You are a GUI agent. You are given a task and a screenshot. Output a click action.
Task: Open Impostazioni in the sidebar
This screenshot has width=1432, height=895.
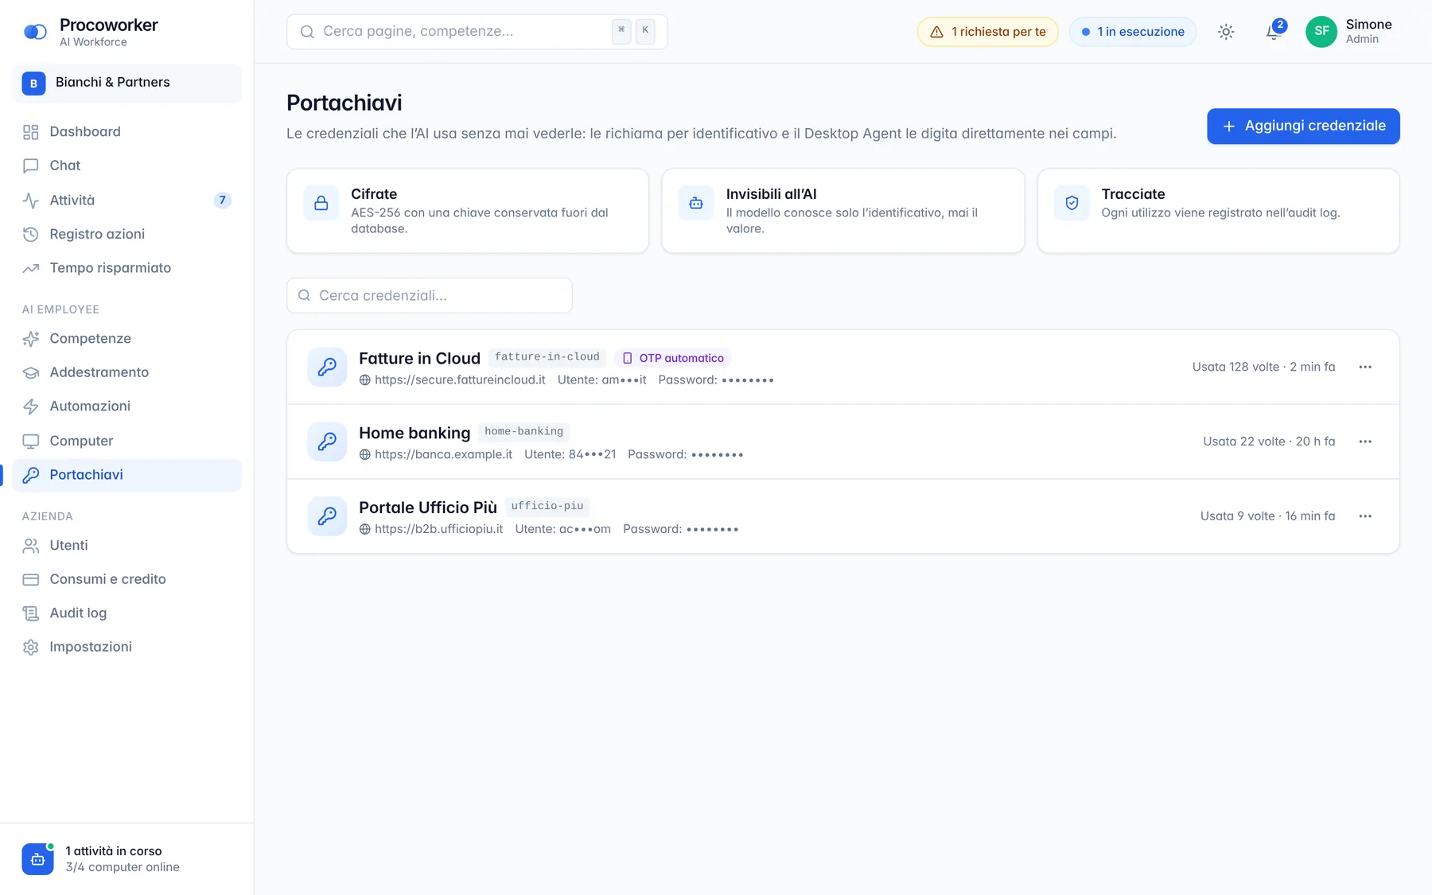pyautogui.click(x=127, y=647)
